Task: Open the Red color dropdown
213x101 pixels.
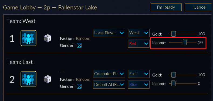Action: (x=139, y=44)
